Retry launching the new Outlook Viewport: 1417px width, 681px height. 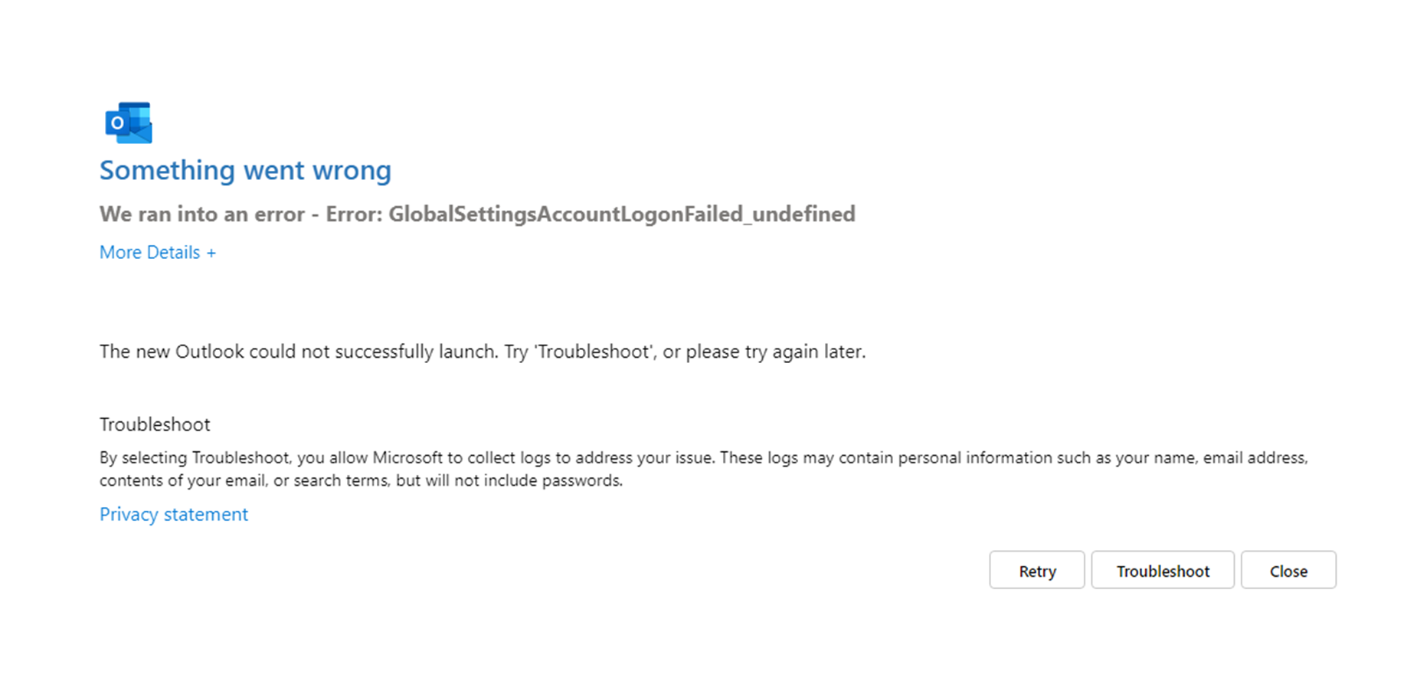(x=1036, y=570)
